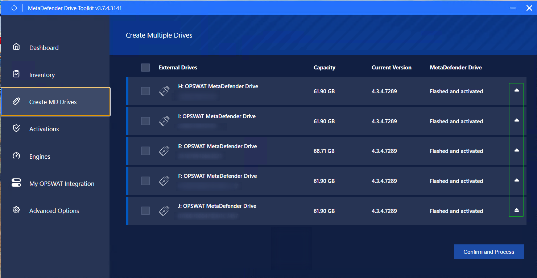Eject the J: OPSWAT MetaDefender Drive
The image size is (537, 278).
click(x=517, y=210)
